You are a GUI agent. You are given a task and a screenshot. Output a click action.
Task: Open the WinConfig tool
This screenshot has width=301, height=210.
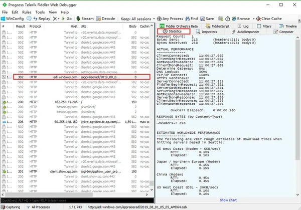click(x=12, y=19)
